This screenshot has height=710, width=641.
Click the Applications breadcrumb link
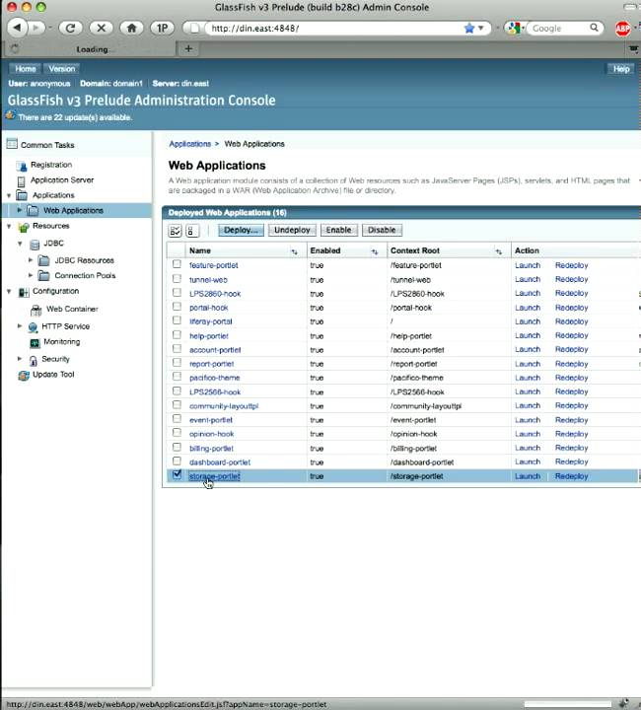tap(189, 144)
